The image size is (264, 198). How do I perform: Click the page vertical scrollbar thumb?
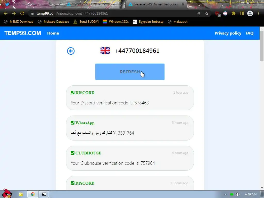[x=262, y=46]
